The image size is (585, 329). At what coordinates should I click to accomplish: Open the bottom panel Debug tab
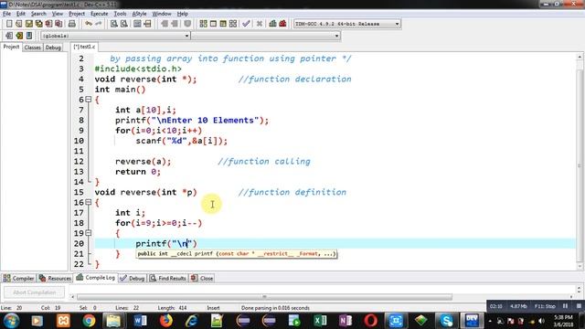click(x=132, y=278)
